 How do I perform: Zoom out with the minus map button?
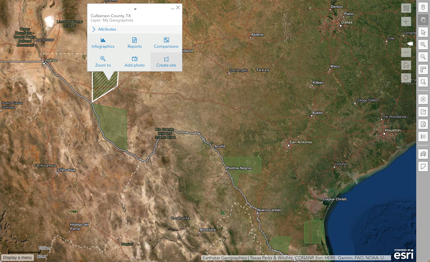pyautogui.click(x=406, y=52)
